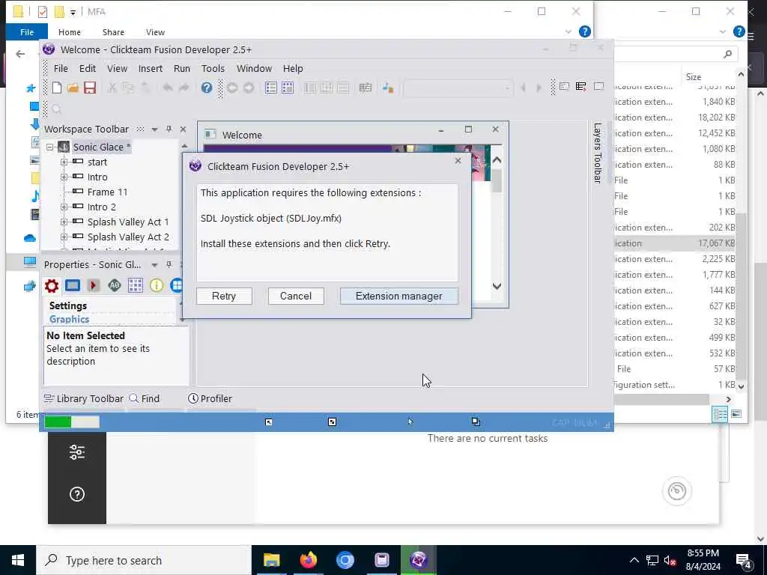This screenshot has height=575, width=767.
Task: Open the File menu in Fusion
Action: click(61, 68)
